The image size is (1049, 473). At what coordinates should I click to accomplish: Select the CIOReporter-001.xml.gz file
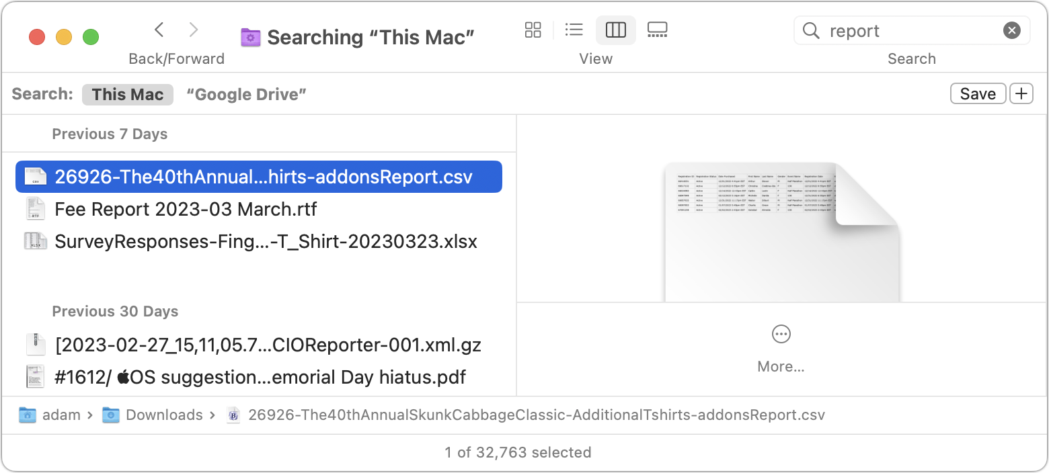[259, 345]
